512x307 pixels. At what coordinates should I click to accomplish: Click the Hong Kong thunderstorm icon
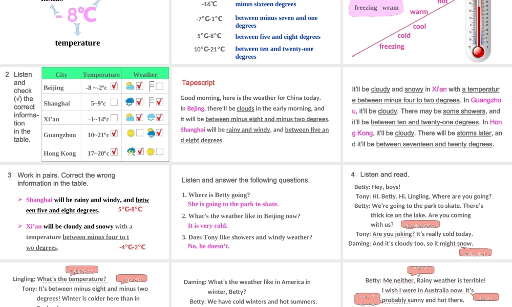pos(131,151)
